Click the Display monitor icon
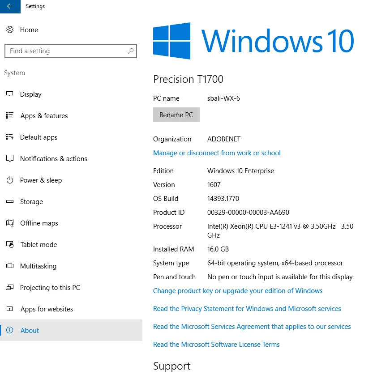The height and width of the screenshot is (379, 390). [10, 94]
